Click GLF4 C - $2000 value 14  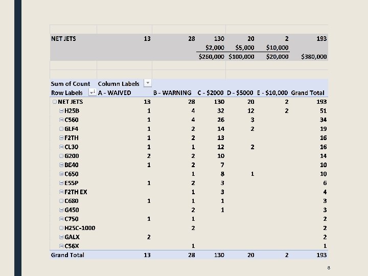(x=221, y=129)
